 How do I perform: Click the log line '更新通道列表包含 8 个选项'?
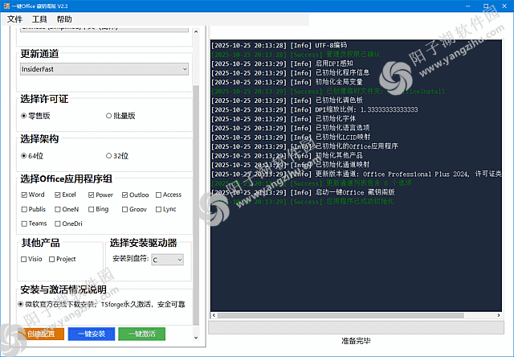tap(312, 183)
